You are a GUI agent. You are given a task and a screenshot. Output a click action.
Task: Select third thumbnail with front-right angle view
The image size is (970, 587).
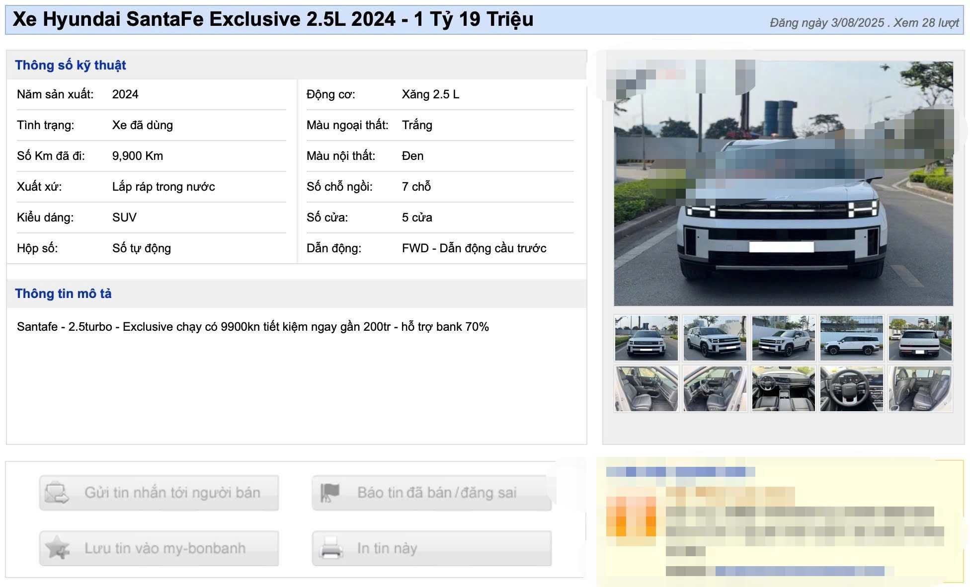click(x=783, y=338)
